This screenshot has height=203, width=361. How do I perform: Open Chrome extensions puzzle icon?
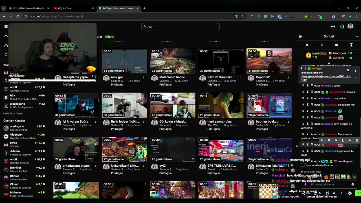tap(333, 16)
